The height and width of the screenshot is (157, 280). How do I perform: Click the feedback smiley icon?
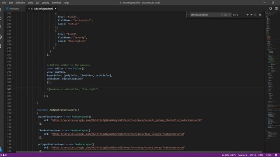(276, 155)
